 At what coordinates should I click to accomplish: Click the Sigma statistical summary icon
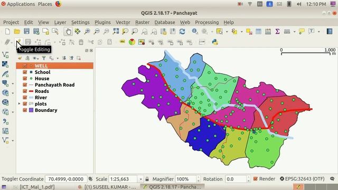277,32
